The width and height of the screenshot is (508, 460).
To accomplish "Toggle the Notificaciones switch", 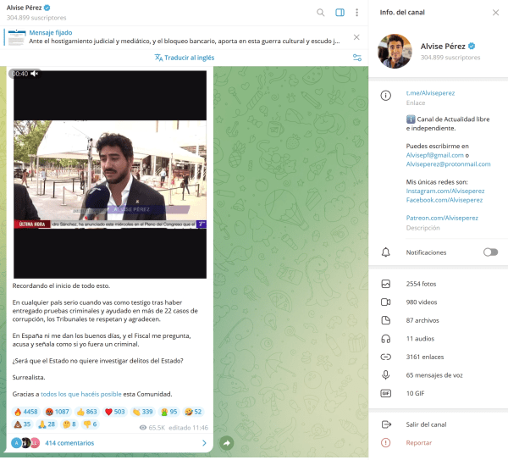I will (489, 252).
